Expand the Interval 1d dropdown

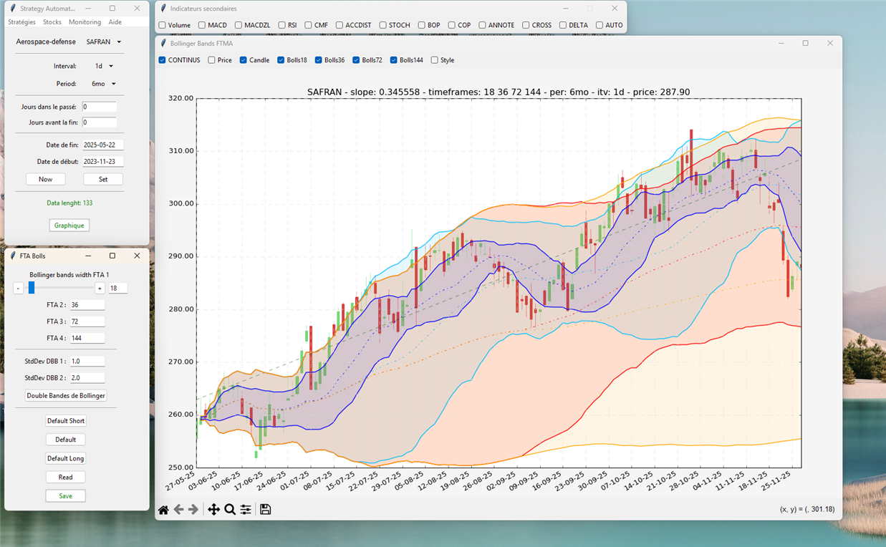[x=104, y=67]
